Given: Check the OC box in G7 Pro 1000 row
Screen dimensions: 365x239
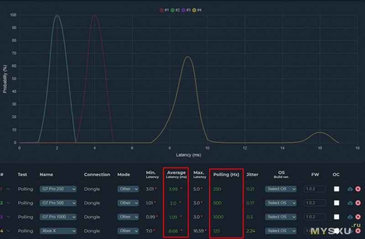Looking at the screenshot, I should [336, 217].
